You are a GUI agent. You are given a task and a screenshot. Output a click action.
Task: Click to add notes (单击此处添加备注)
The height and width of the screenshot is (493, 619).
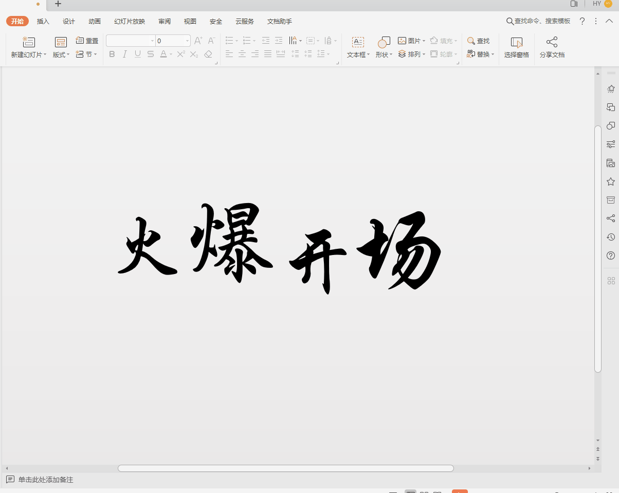tap(46, 480)
